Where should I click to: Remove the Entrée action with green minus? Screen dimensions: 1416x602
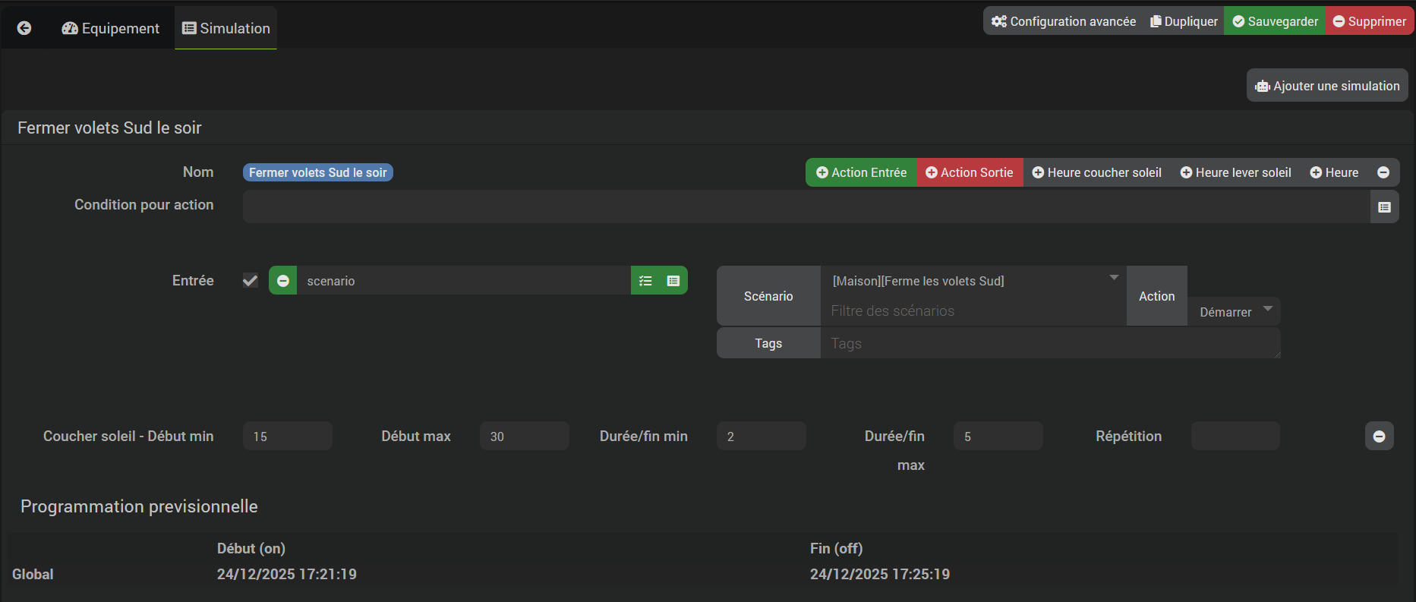point(283,281)
